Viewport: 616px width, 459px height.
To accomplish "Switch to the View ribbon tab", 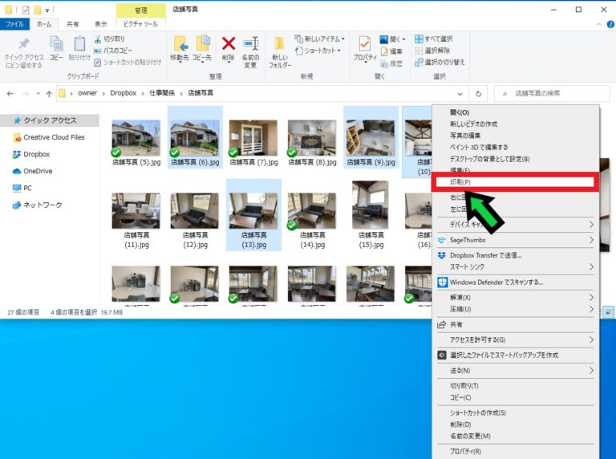I will tap(100, 24).
